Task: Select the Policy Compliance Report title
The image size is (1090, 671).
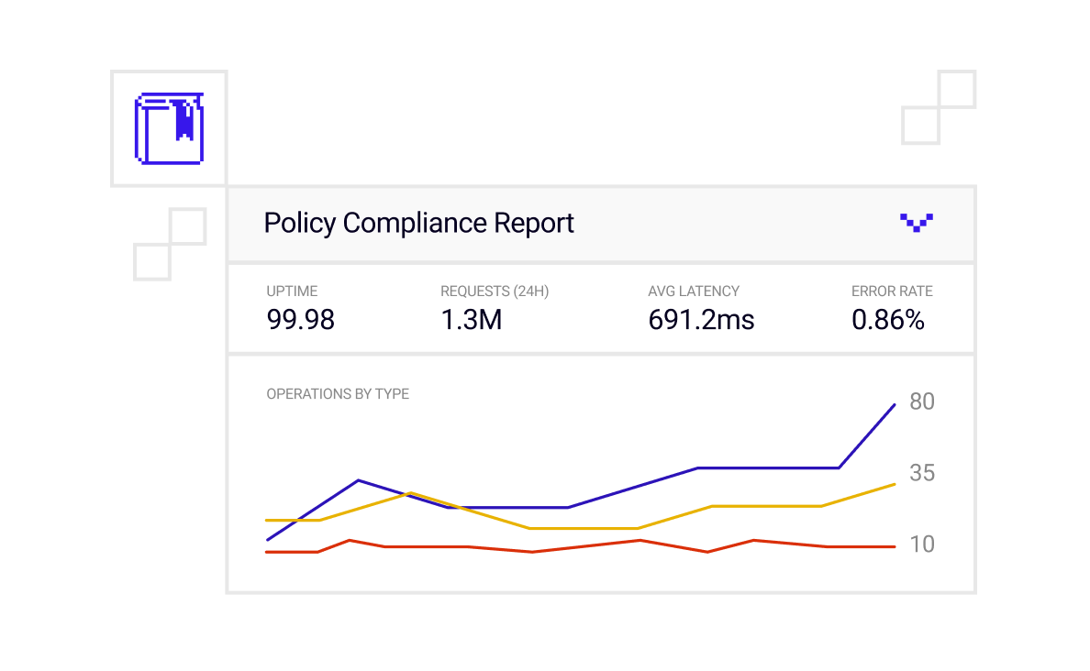Action: tap(418, 223)
